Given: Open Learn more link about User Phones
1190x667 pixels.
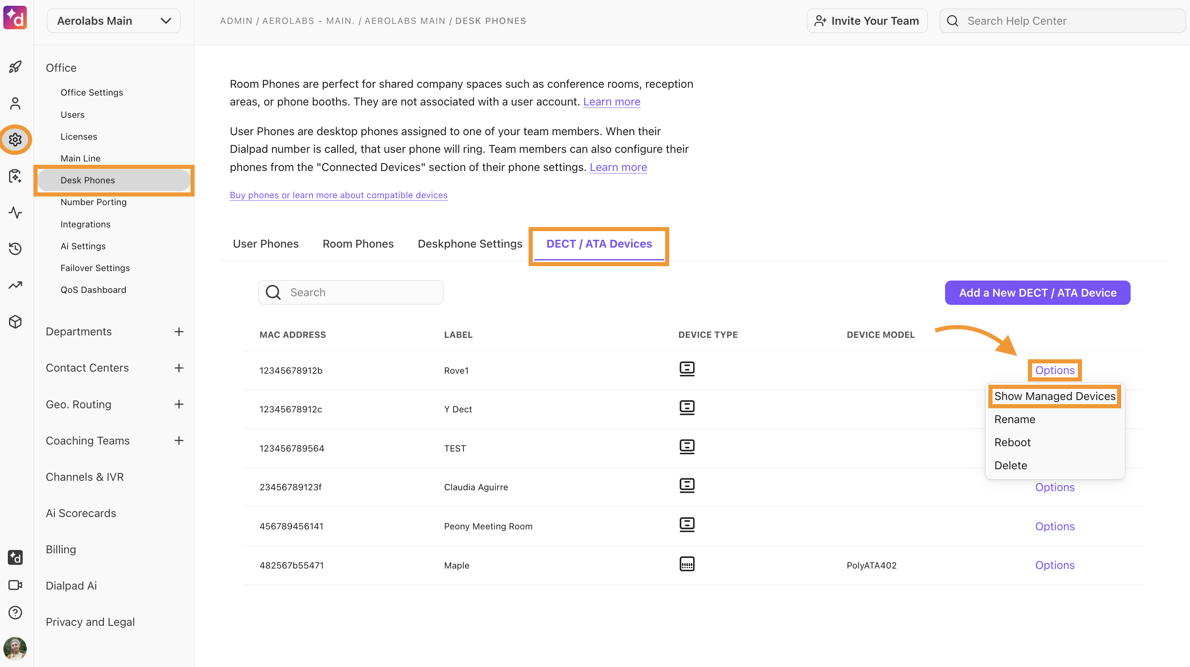Looking at the screenshot, I should pyautogui.click(x=618, y=167).
